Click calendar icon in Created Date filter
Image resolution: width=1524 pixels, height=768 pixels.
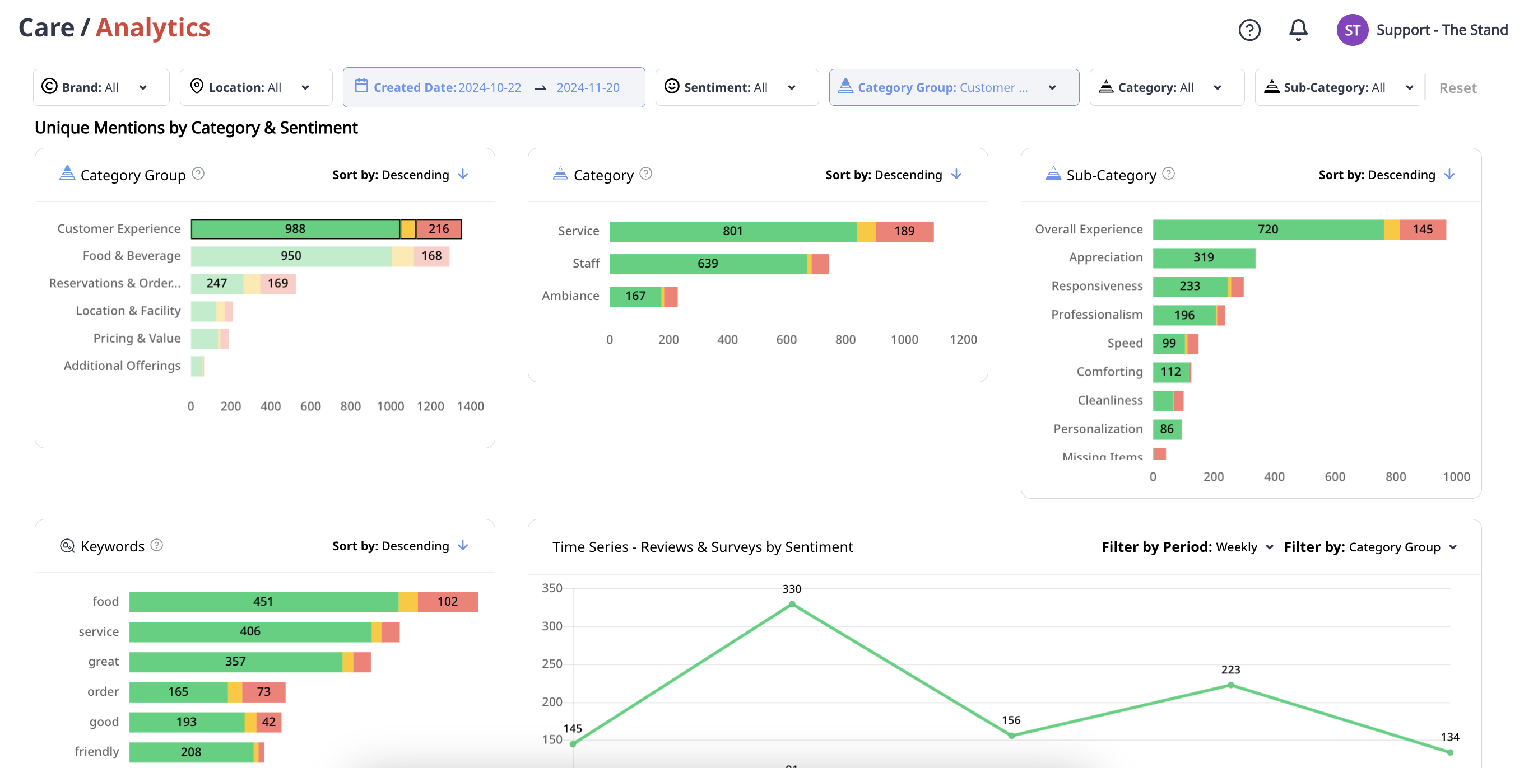(361, 86)
